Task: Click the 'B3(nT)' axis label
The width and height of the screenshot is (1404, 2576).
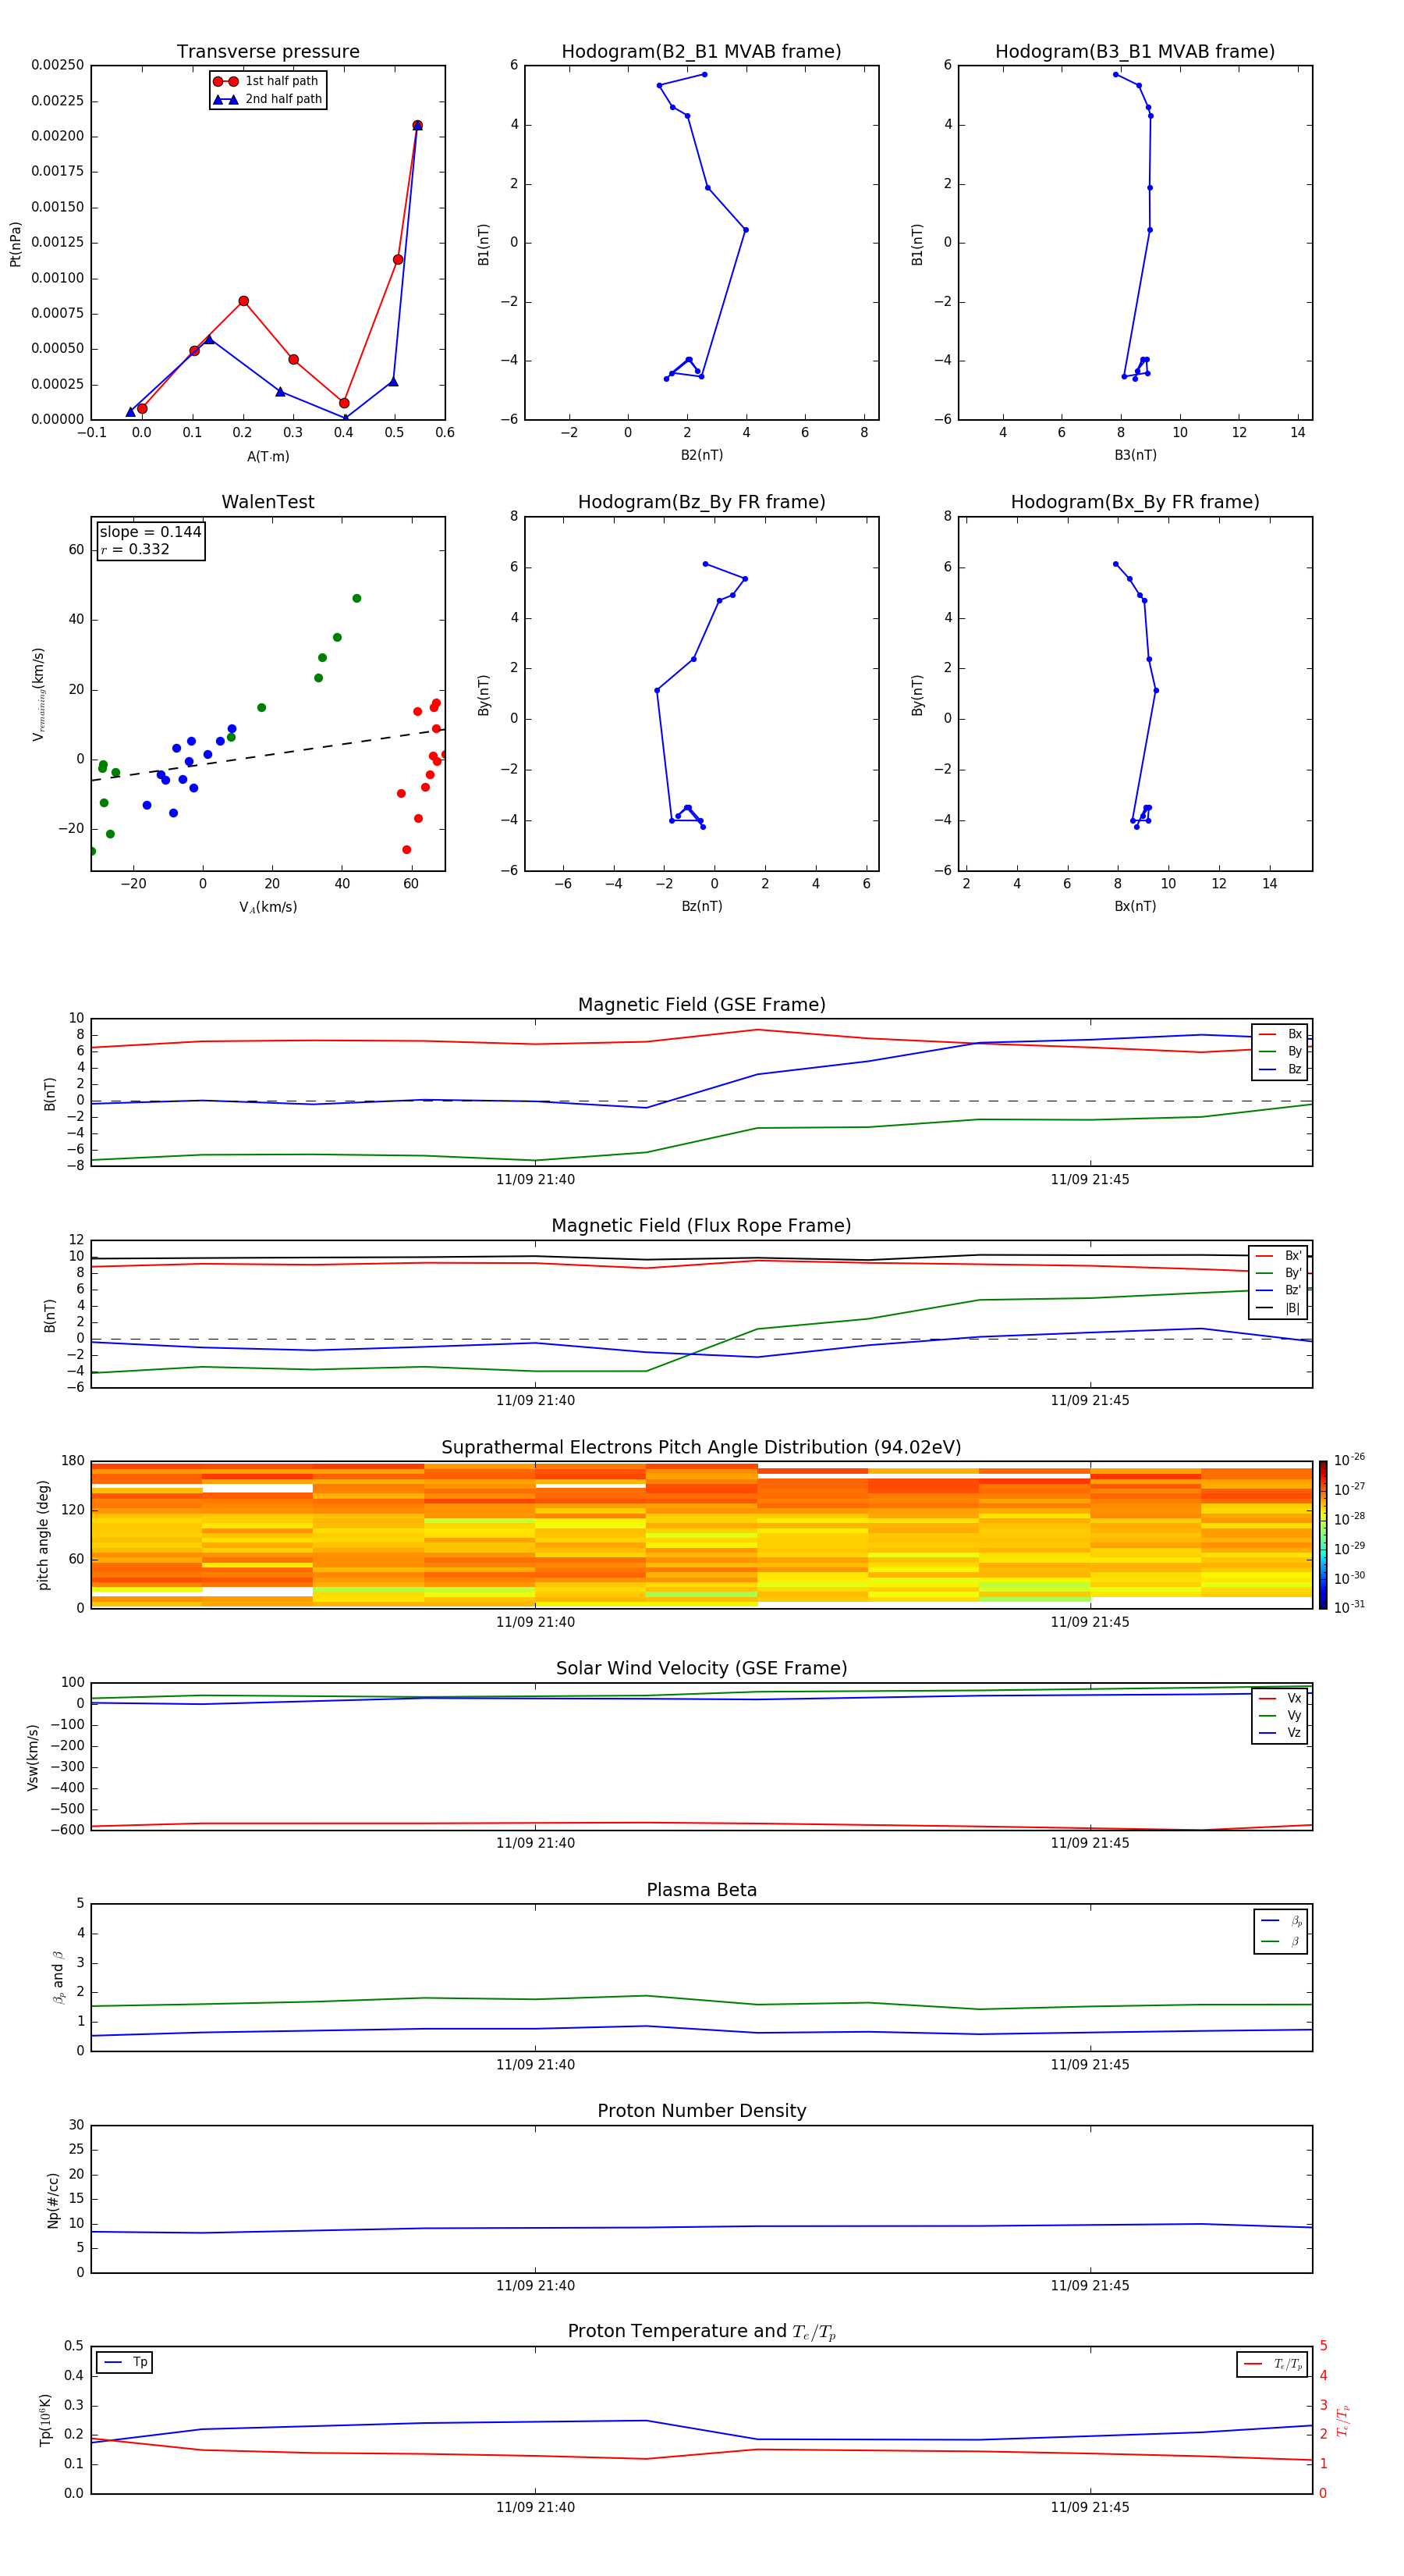Action: click(x=1135, y=455)
